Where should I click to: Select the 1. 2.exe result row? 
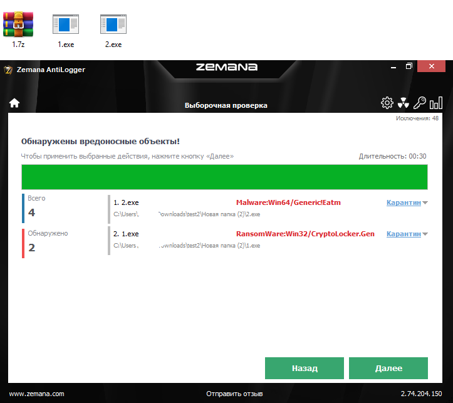tap(268, 209)
